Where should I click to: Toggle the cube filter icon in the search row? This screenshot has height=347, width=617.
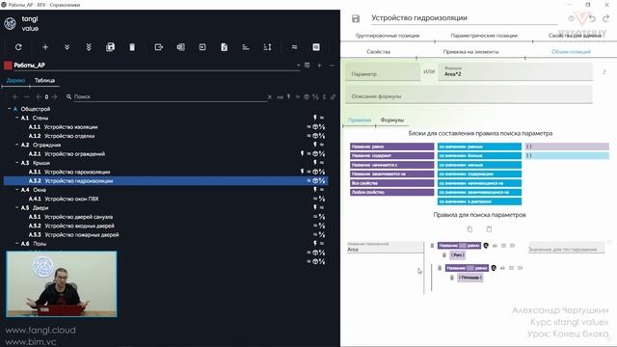(307, 96)
